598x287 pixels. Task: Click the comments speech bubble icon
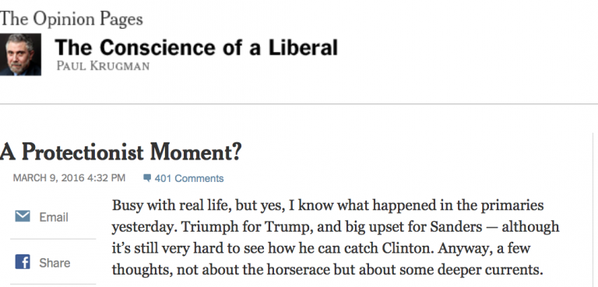pyautogui.click(x=147, y=178)
